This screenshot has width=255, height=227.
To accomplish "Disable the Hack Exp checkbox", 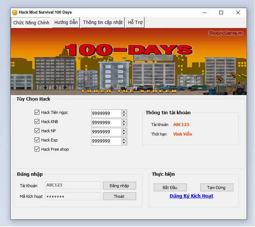I will tap(37, 140).
